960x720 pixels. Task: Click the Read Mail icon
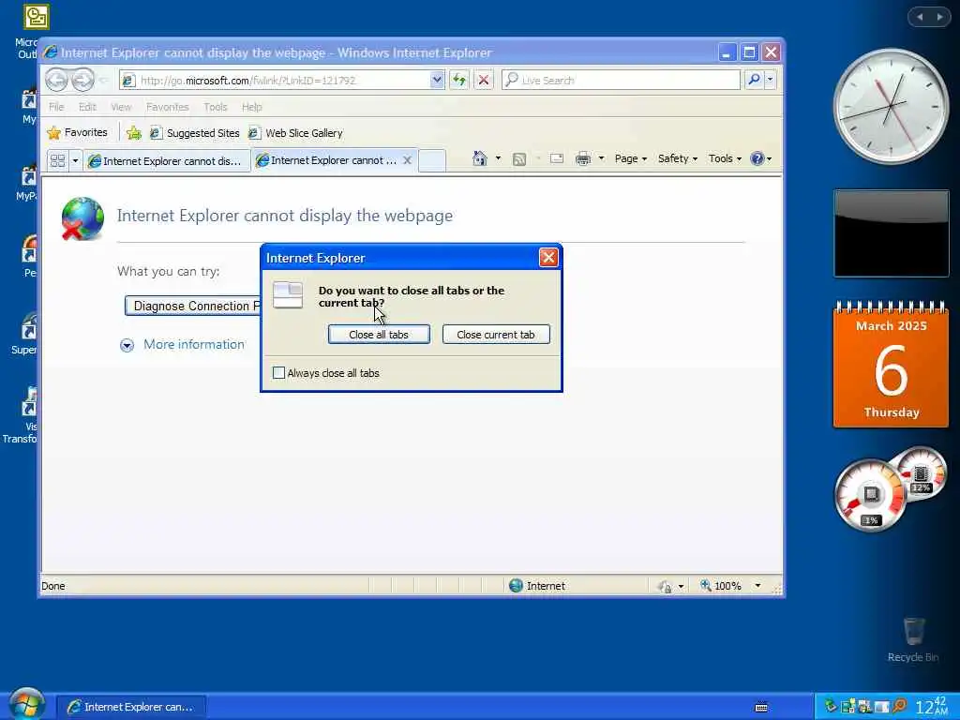[557, 158]
